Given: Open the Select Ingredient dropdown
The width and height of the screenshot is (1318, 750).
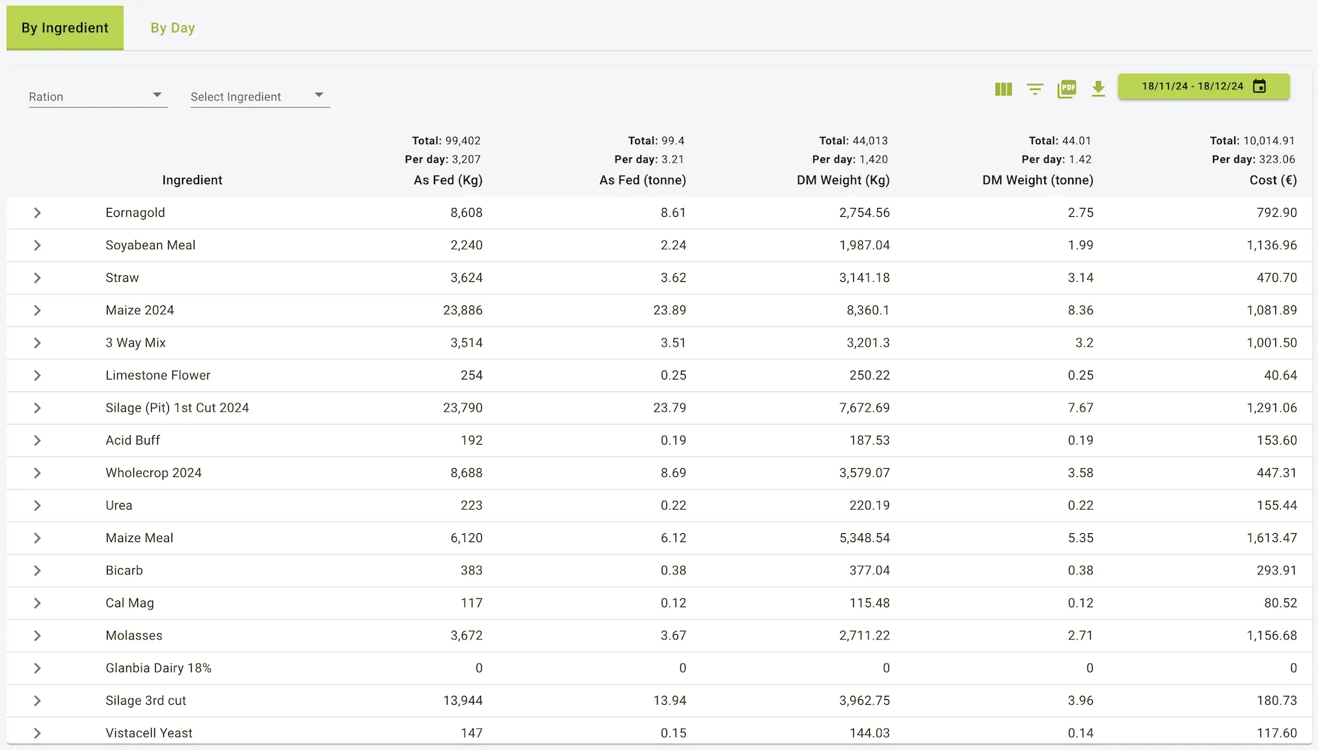Looking at the screenshot, I should coord(259,96).
